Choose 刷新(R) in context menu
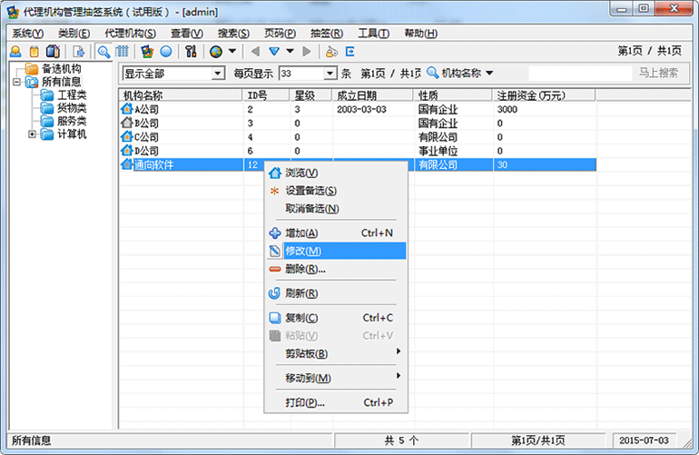The image size is (699, 455). (336, 293)
